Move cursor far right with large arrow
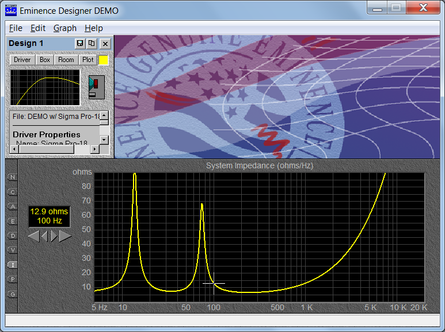This screenshot has height=332, width=445. coord(65,236)
